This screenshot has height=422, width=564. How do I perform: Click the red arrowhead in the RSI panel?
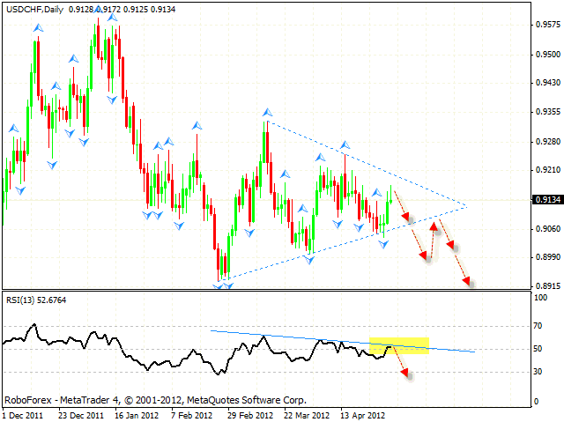coord(406,374)
